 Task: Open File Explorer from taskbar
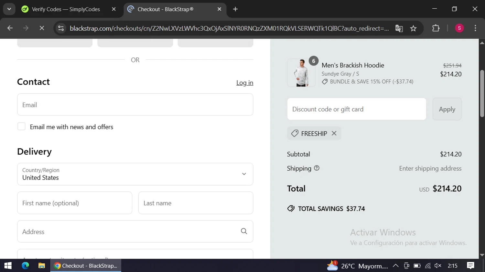[x=42, y=266]
